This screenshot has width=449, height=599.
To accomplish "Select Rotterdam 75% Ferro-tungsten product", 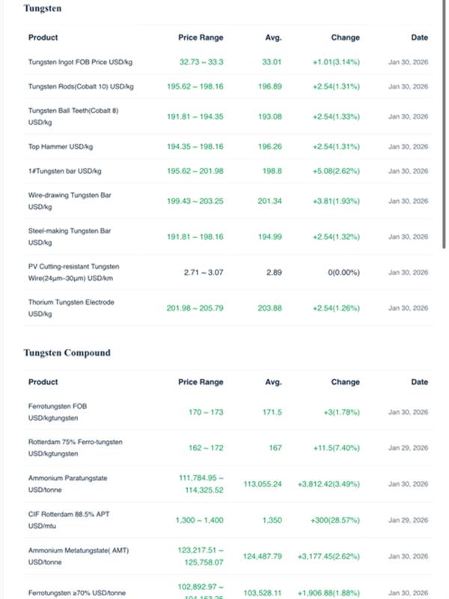I will [x=75, y=448].
